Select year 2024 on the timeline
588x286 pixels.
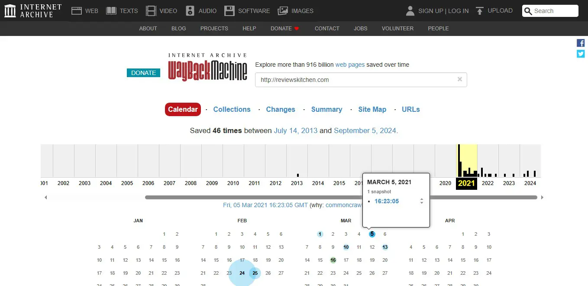[x=530, y=183]
